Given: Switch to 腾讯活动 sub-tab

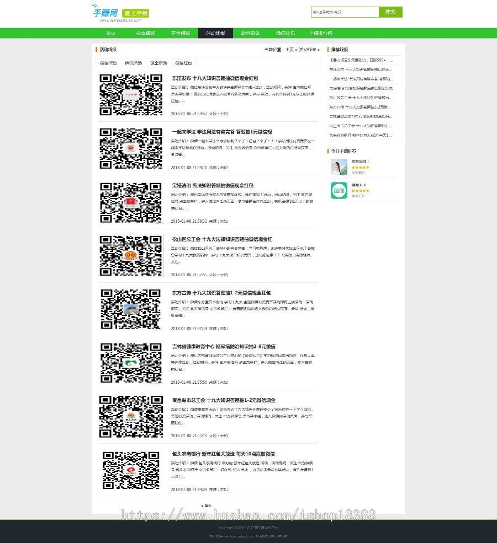Looking at the screenshot, I should (134, 63).
